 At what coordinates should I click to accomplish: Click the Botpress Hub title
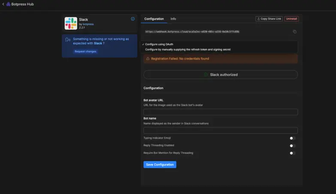pyautogui.click(x=22, y=4)
